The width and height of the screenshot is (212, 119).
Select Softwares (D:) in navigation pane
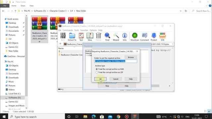point(15,98)
